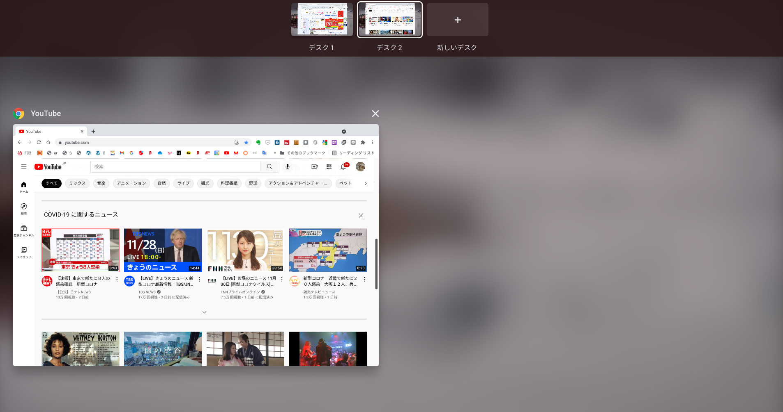Select the アニメーション filter chip
This screenshot has width=783, height=412.
pyautogui.click(x=131, y=183)
